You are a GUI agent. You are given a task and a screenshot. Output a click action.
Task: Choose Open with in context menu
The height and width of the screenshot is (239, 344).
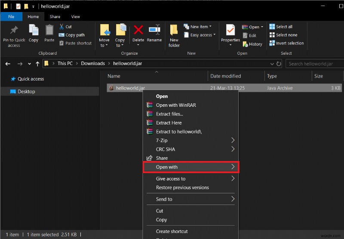pos(190,167)
